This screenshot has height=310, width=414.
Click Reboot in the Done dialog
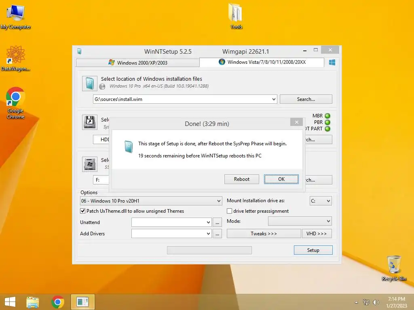(242, 179)
